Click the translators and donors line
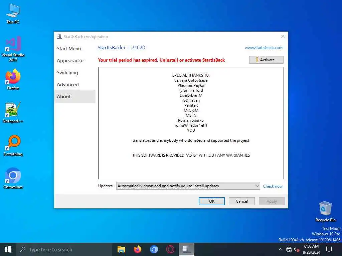 pos(191,140)
